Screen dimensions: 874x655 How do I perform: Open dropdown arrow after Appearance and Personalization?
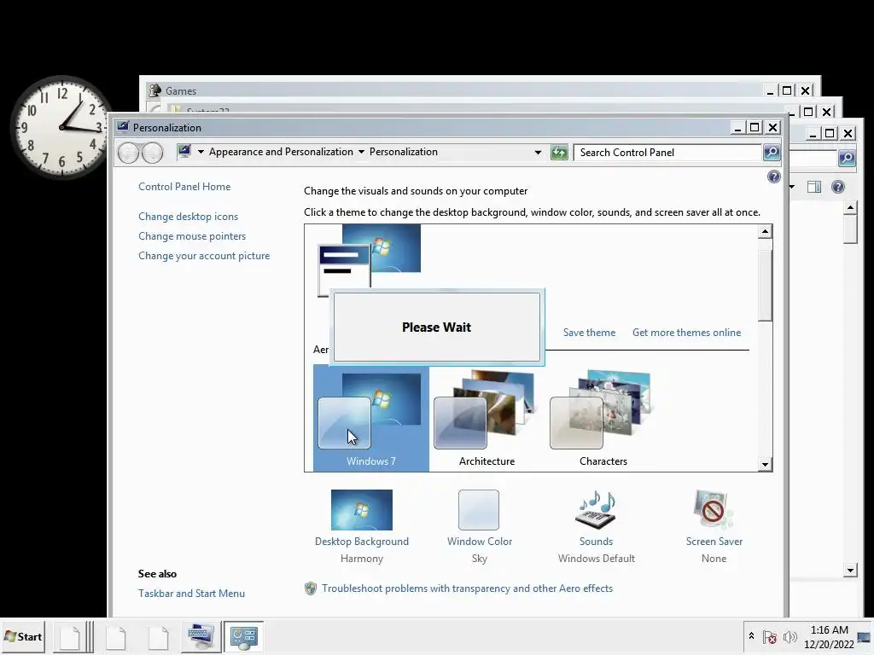click(361, 152)
